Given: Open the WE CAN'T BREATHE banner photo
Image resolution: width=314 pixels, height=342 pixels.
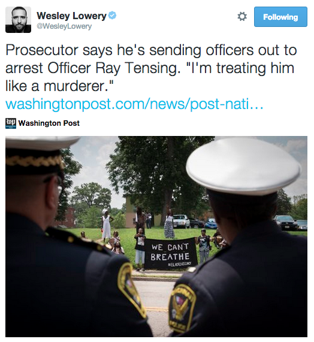Looking at the screenshot, I should pyautogui.click(x=156, y=237).
